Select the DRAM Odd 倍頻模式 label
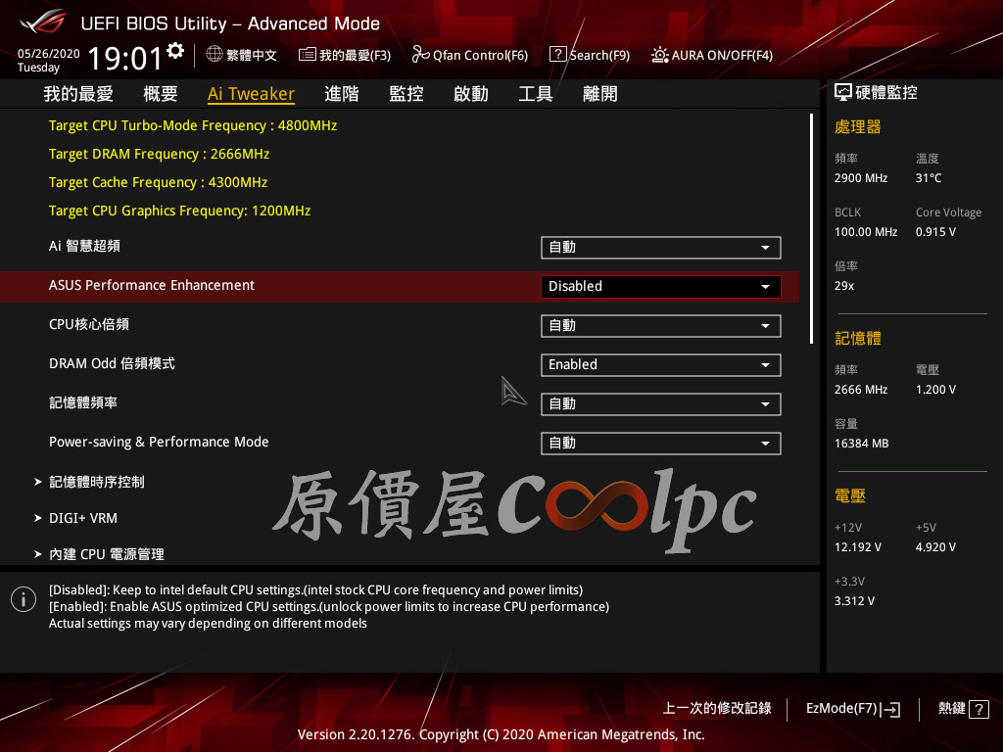 112,364
